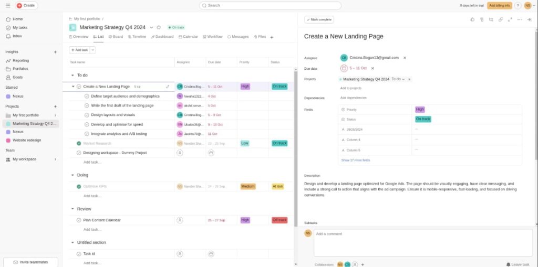Collapse subtasks of Create a New Landing Page
The width and height of the screenshot is (538, 267).
click(x=73, y=87)
